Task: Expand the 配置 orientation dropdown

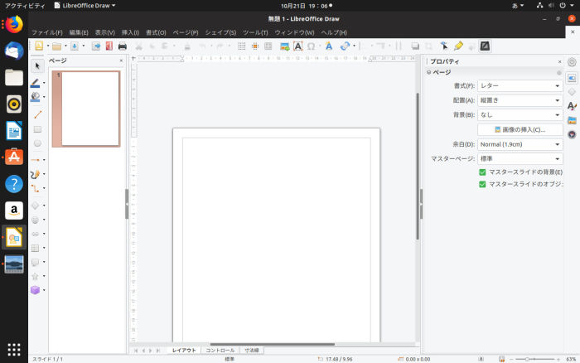Action: (520, 100)
